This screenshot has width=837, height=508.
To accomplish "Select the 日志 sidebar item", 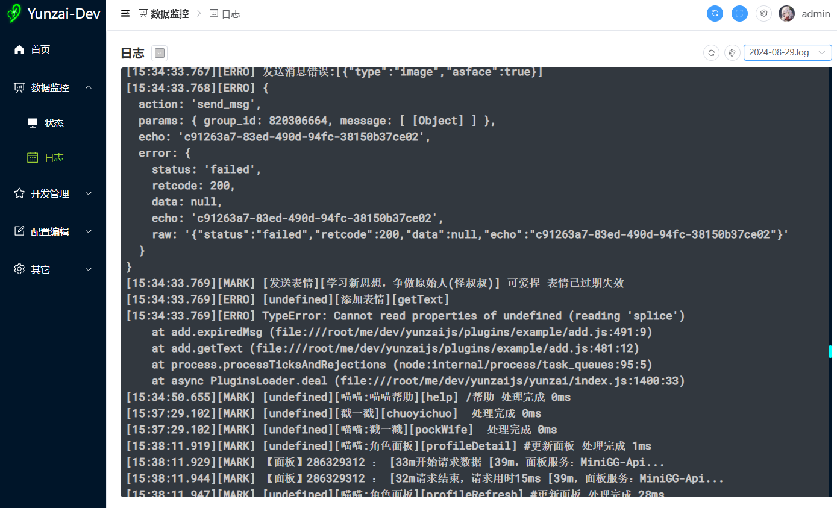I will 53,158.
